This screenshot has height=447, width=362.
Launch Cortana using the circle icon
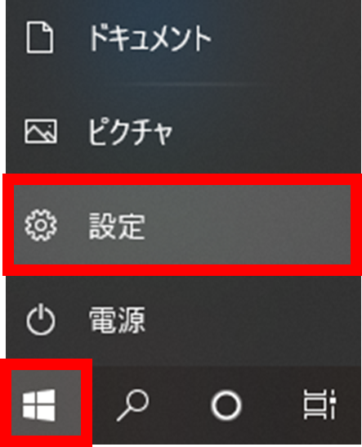(x=226, y=405)
